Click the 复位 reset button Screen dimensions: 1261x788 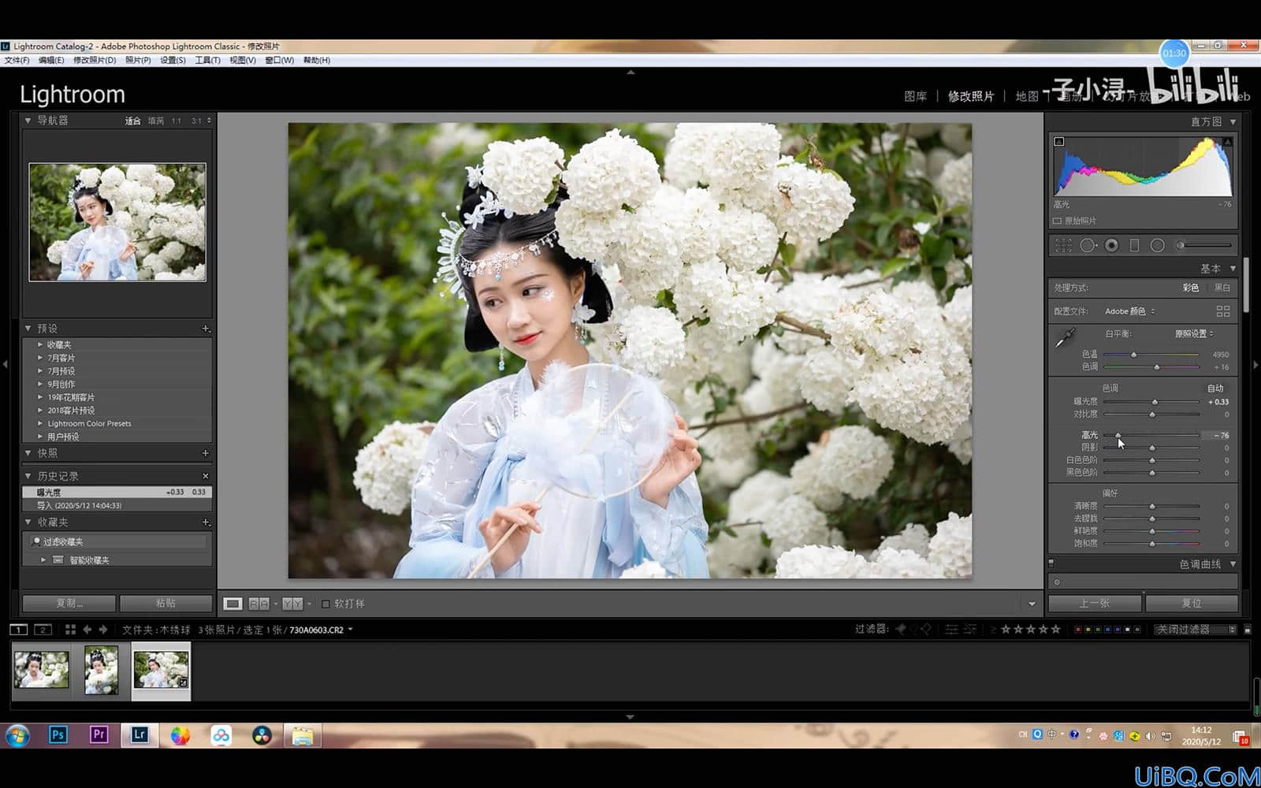point(1192,604)
